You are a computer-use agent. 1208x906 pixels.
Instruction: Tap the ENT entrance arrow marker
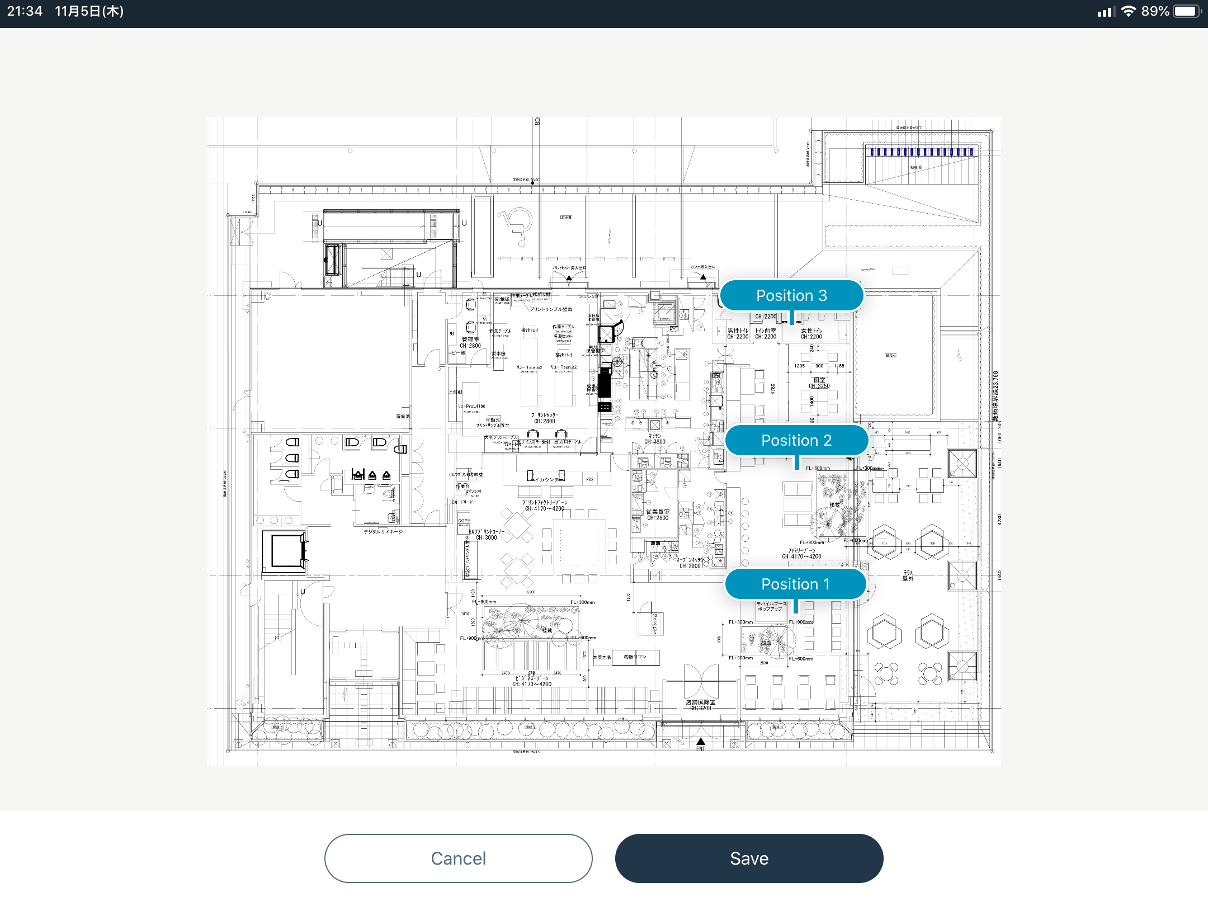[x=700, y=742]
